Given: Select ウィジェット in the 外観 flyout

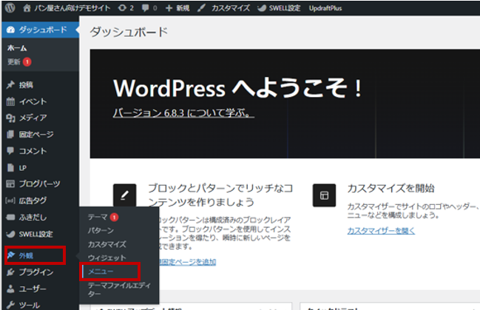Looking at the screenshot, I should (107, 257).
